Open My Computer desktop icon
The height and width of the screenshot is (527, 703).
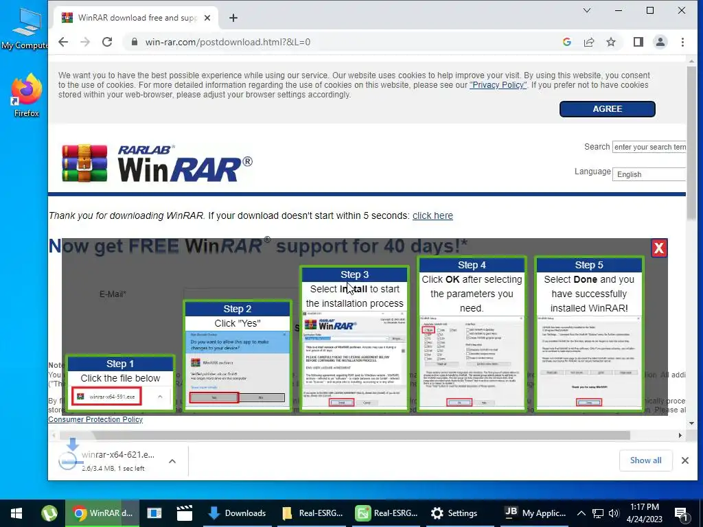point(25,27)
